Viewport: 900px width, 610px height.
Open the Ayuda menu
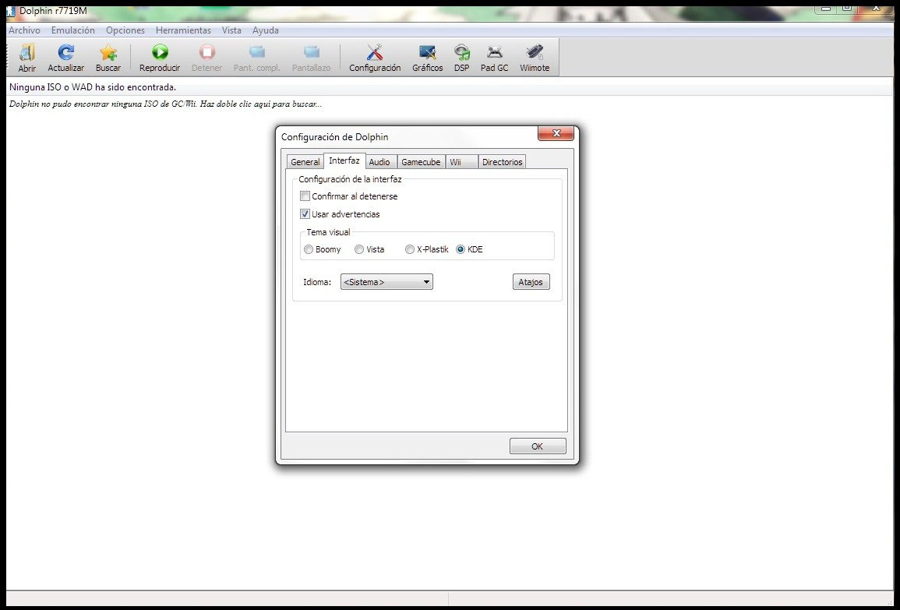tap(265, 30)
